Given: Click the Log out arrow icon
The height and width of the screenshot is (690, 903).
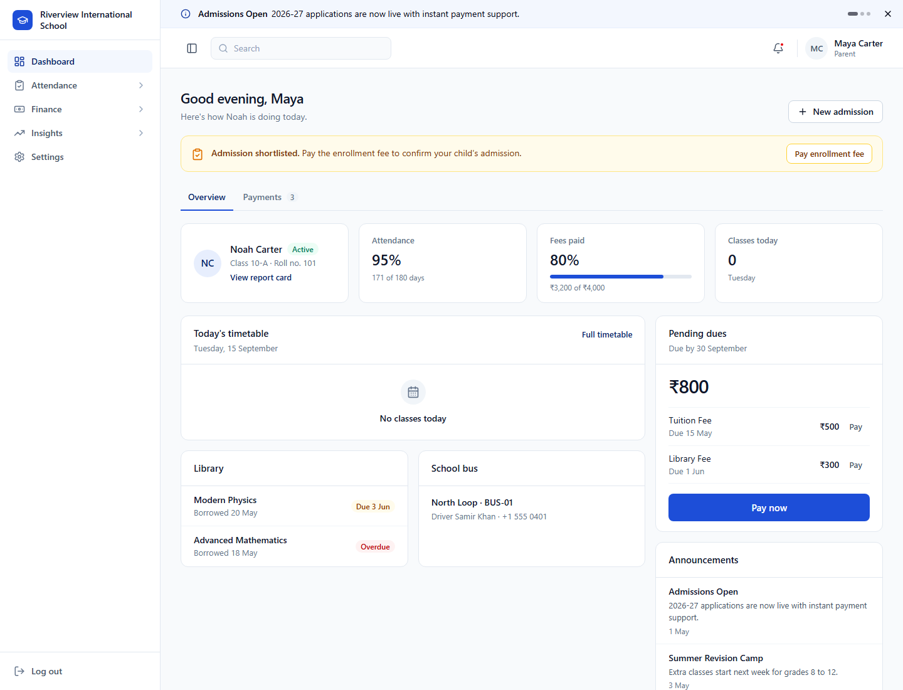Looking at the screenshot, I should [x=19, y=671].
